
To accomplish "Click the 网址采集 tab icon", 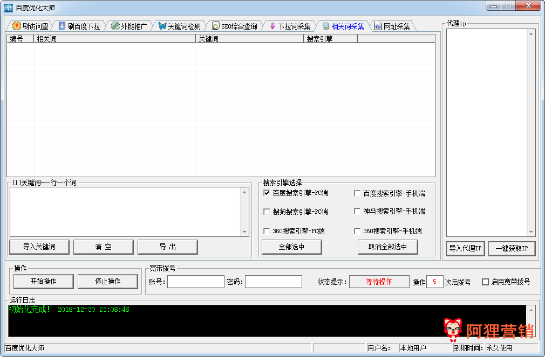I will pyautogui.click(x=378, y=26).
